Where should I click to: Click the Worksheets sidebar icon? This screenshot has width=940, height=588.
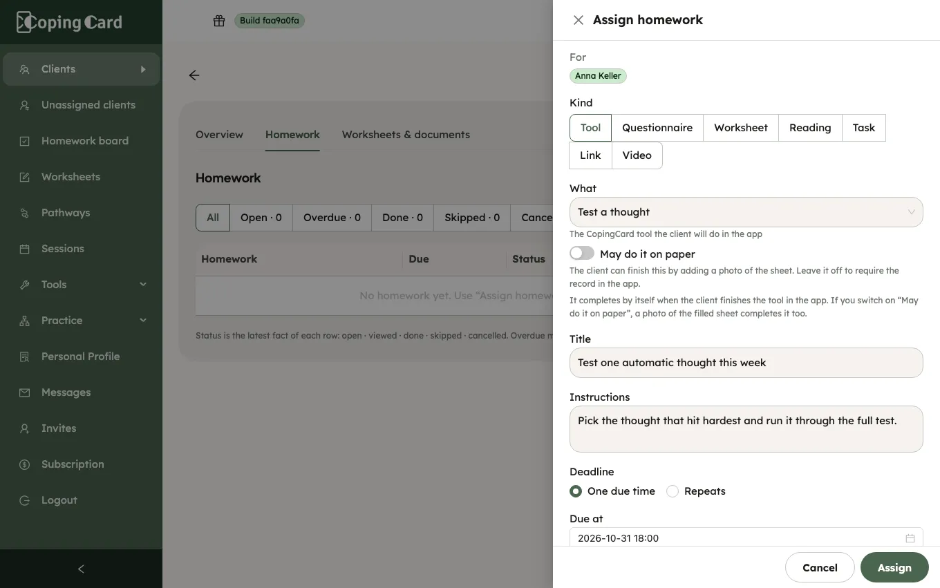pos(25,177)
